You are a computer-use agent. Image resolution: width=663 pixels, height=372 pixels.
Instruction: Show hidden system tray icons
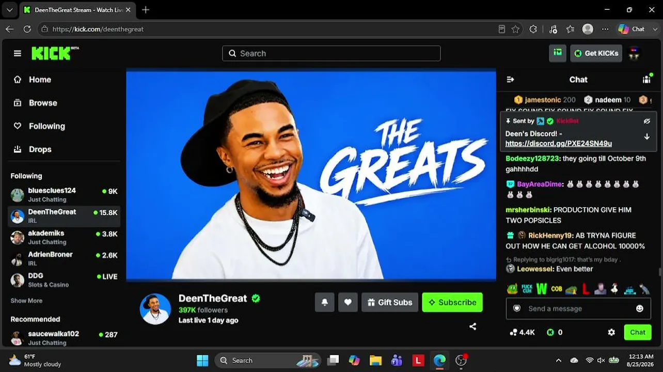tap(558, 361)
